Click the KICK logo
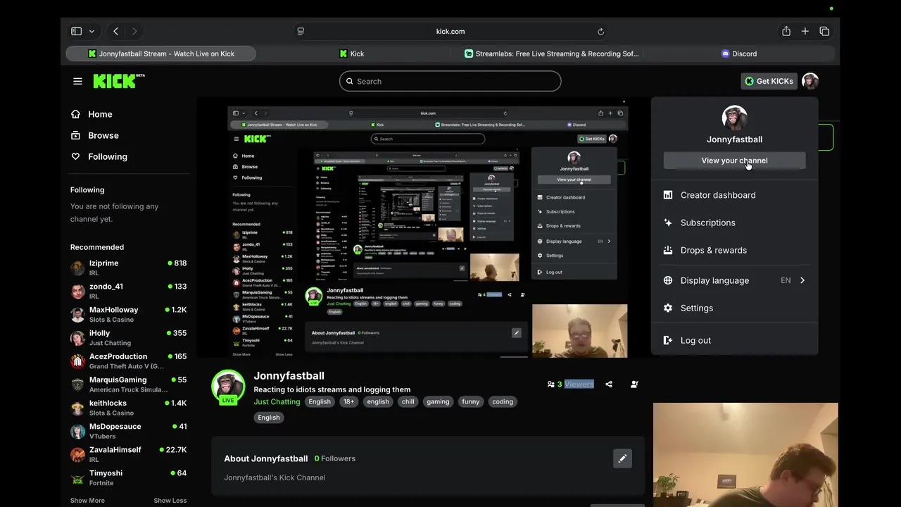Image resolution: width=901 pixels, height=507 pixels. tap(119, 81)
